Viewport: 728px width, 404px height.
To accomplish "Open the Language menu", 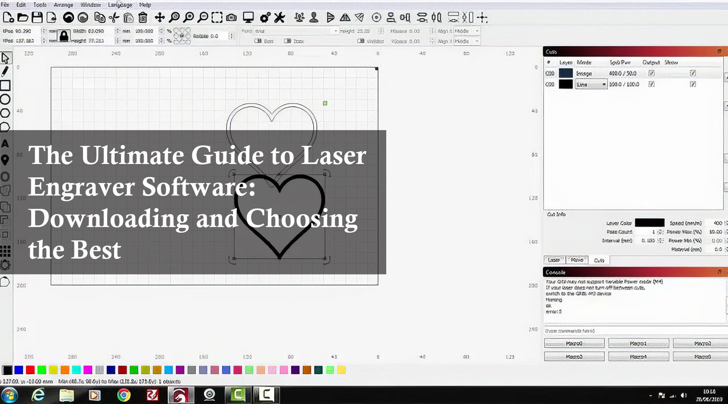I will coord(120,4).
